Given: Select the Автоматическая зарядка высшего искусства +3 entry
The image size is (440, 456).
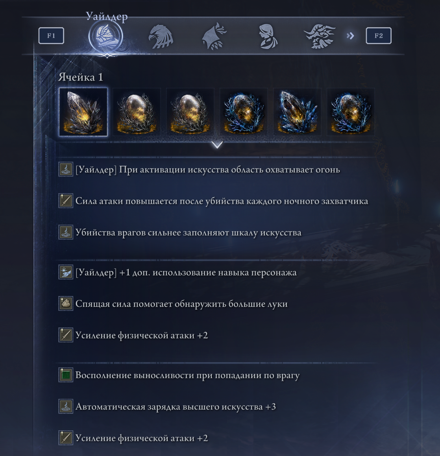Looking at the screenshot, I should pos(167,406).
